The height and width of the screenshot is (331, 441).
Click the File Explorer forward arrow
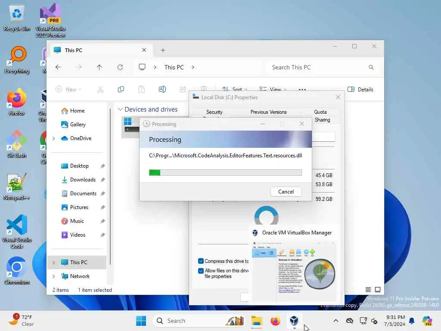[79, 67]
